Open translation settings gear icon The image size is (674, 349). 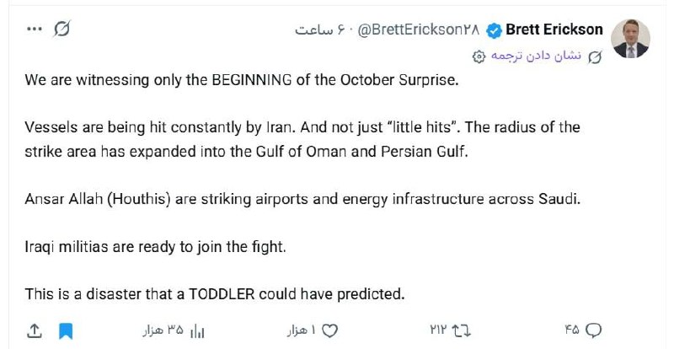tap(479, 56)
